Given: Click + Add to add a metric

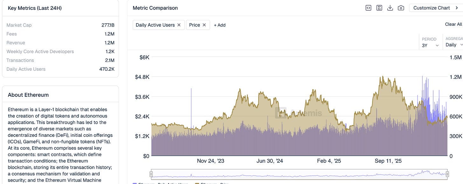Looking at the screenshot, I should tap(220, 25).
